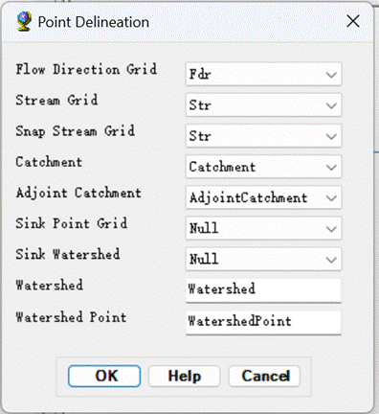
Task: Click the Snap Stream Grid label
Action: point(76,131)
